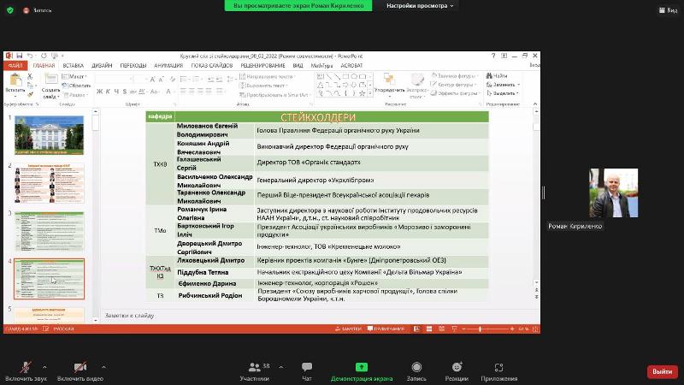This screenshot has width=684, height=385.
Task: Toggle underline Ч formatting
Action: [116, 92]
